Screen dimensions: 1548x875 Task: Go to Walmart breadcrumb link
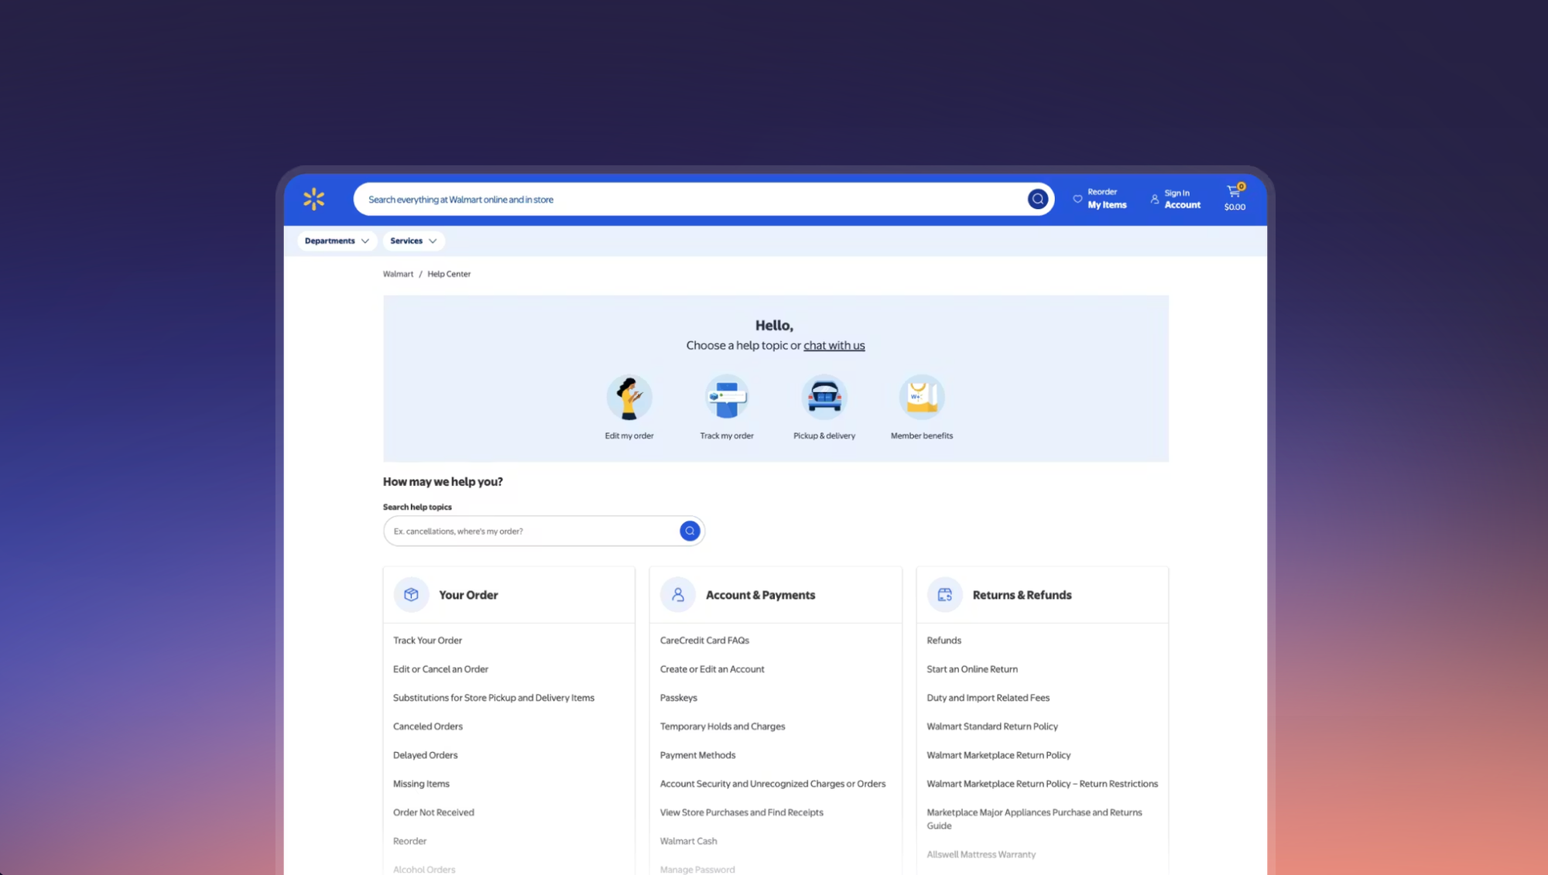coord(398,274)
